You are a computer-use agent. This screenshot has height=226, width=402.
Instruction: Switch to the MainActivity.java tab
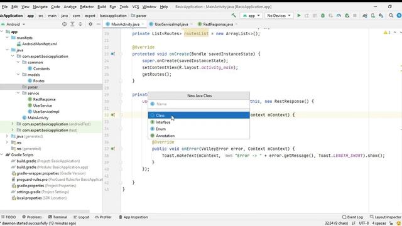pyautogui.click(x=126, y=24)
